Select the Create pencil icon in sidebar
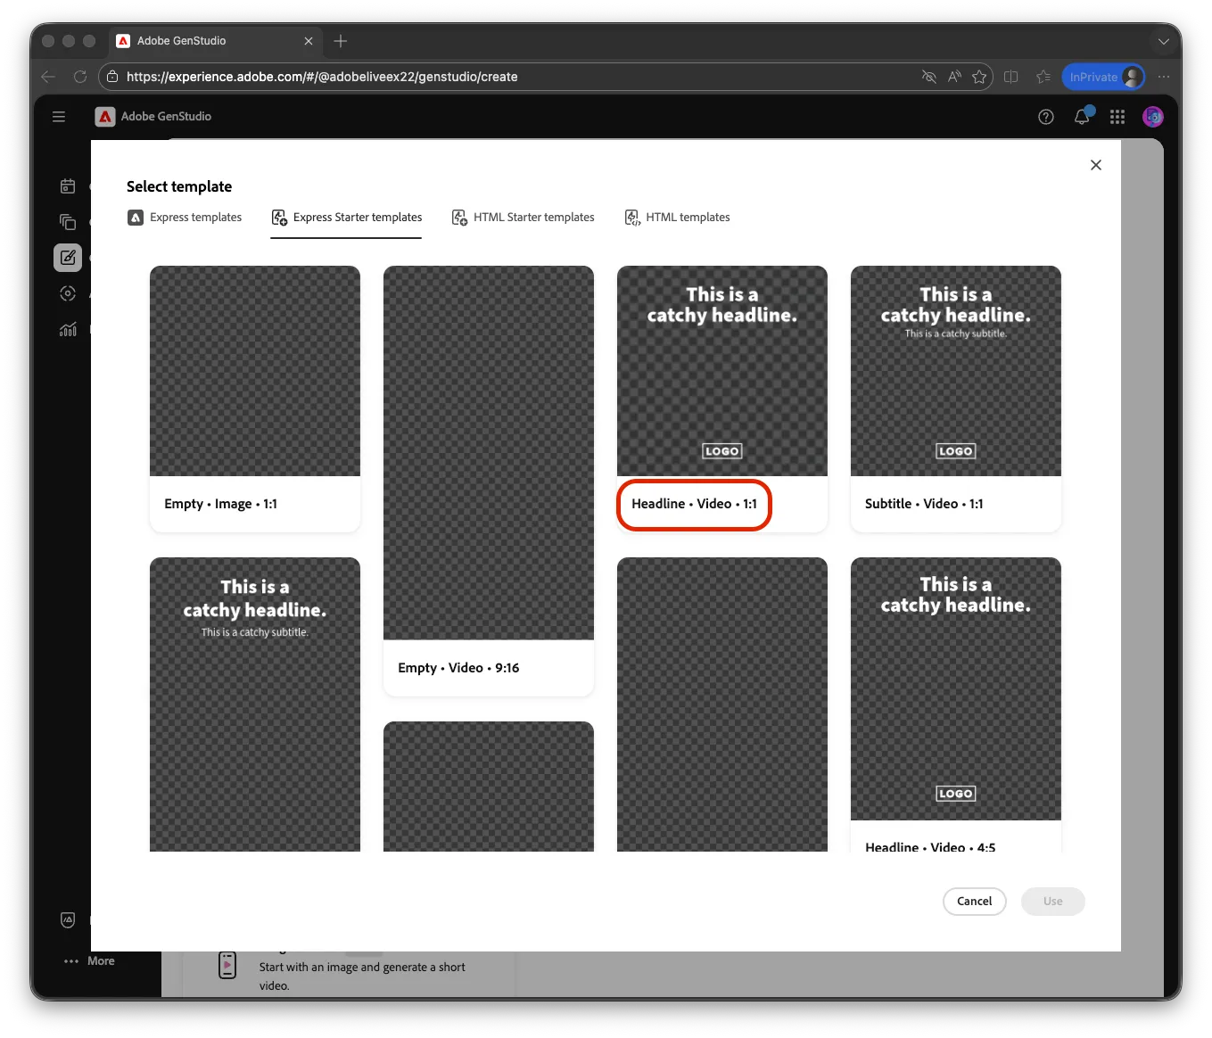The height and width of the screenshot is (1038, 1212). pyautogui.click(x=68, y=258)
